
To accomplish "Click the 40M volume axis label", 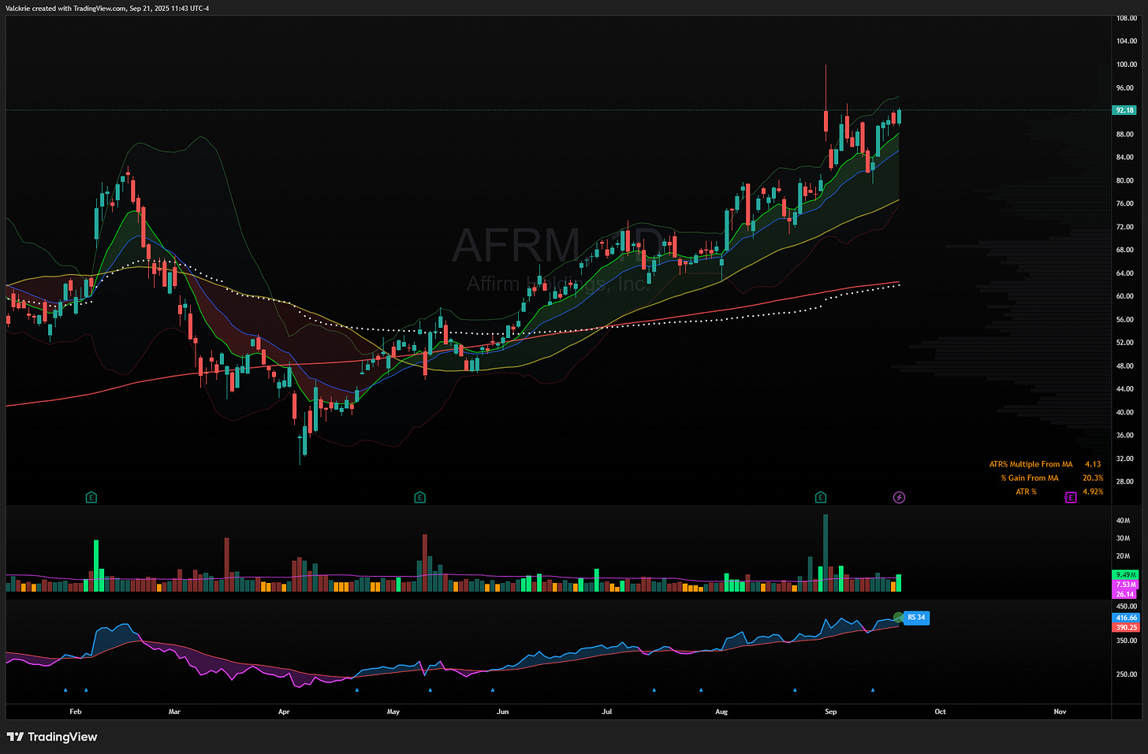I will tap(1124, 521).
